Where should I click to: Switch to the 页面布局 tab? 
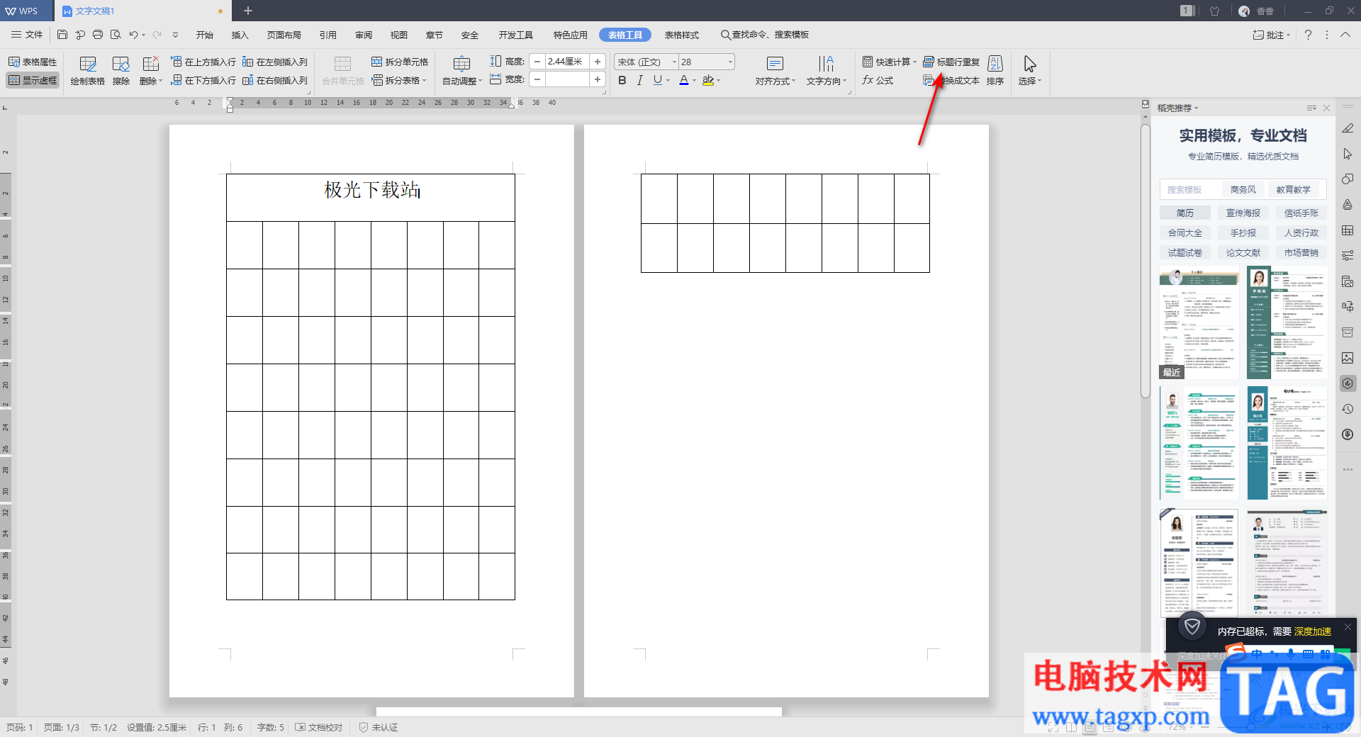point(284,35)
